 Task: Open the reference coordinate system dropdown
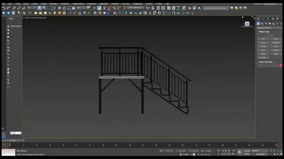(81, 8)
